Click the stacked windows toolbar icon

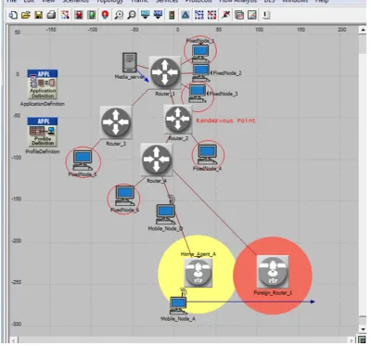click(x=239, y=15)
